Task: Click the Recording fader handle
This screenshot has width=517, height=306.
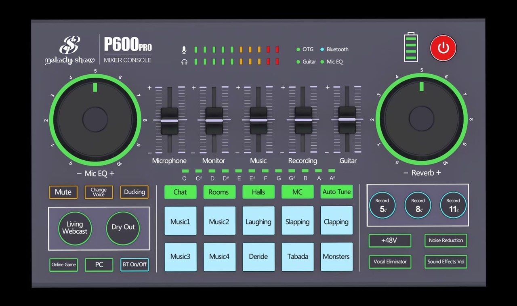Action: (x=303, y=120)
